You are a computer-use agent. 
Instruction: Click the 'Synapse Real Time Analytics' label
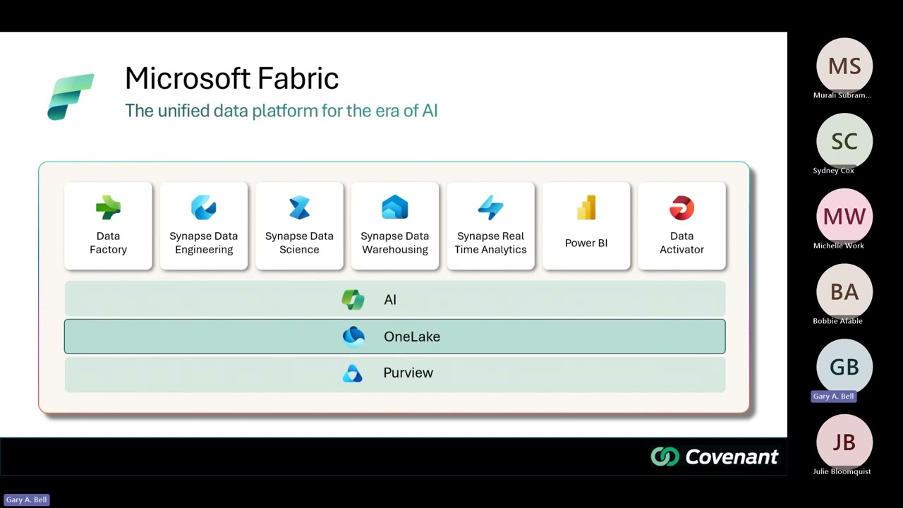(x=490, y=243)
